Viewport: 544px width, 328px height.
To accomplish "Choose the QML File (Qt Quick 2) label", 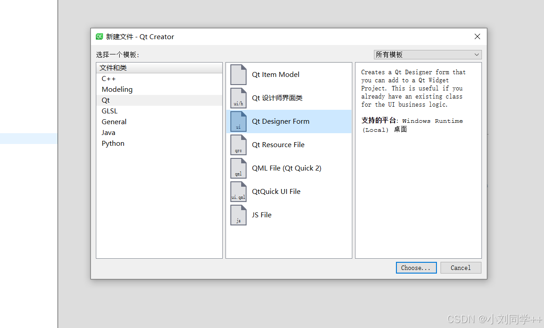I will tap(287, 168).
